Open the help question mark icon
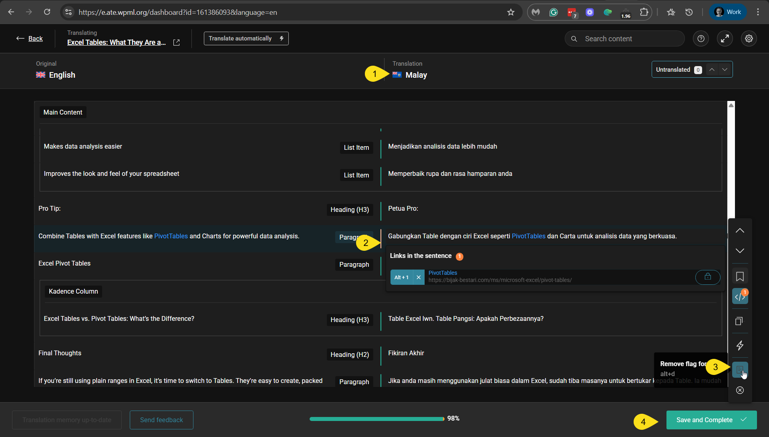Image resolution: width=769 pixels, height=437 pixels. point(701,39)
